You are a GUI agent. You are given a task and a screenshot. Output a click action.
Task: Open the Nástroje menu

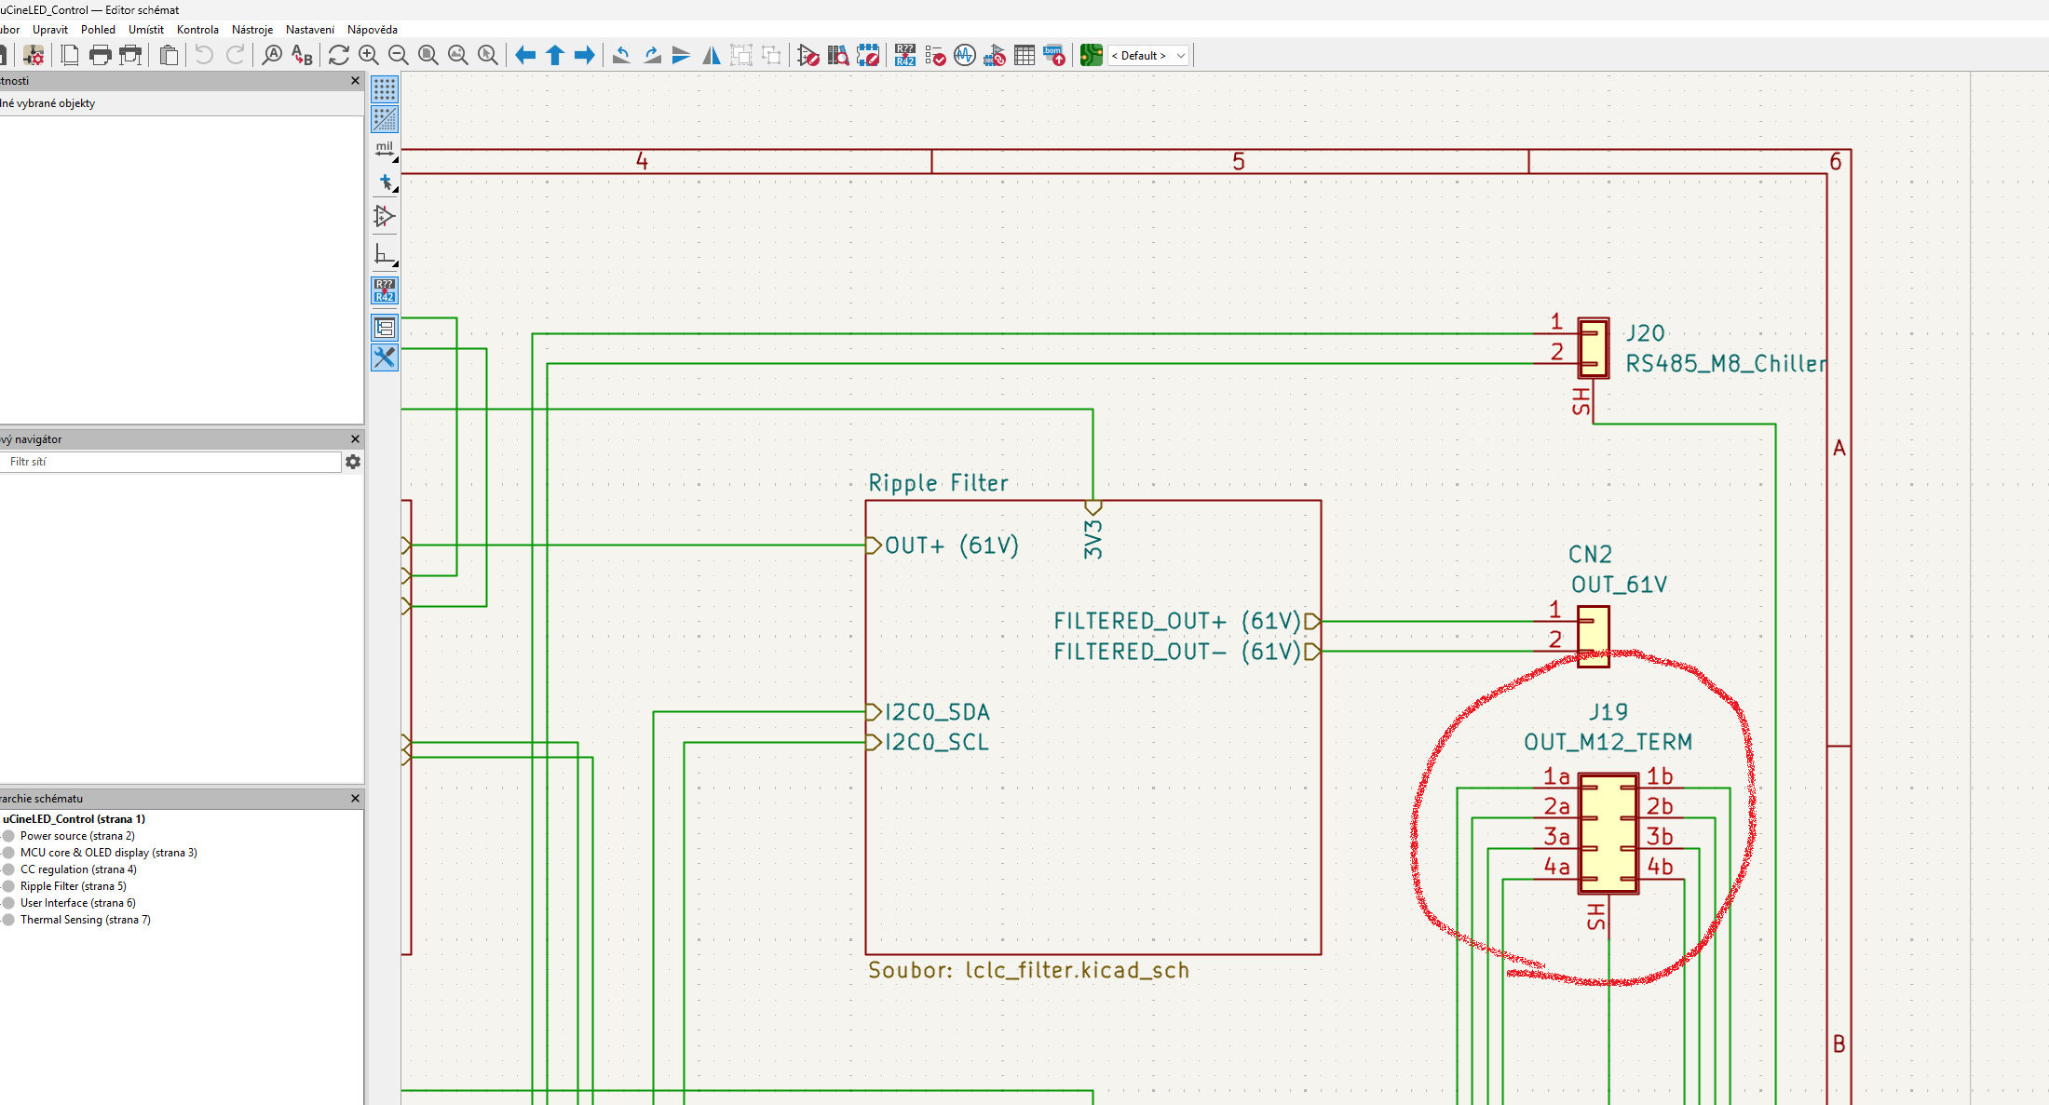click(x=251, y=30)
